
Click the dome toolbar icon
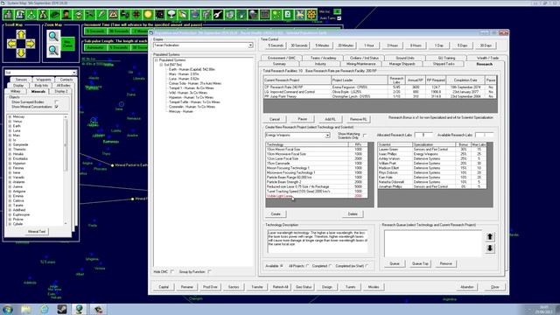[x=253, y=15]
